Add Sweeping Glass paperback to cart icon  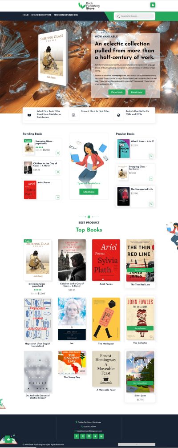[x=58, y=153]
